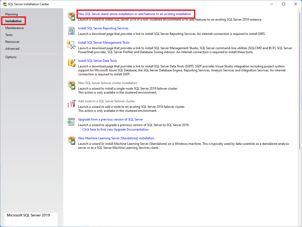Open Install SQL Server Data Tools link
Viewport: 302px width, 227px height.
[x=97, y=61]
